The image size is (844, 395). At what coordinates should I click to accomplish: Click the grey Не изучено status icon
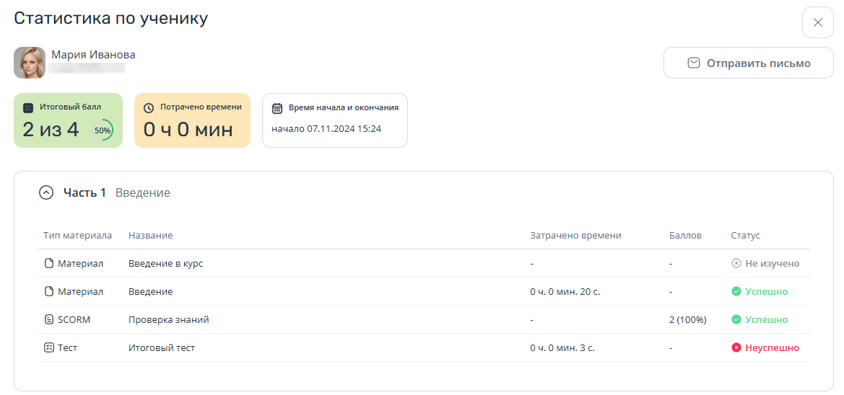(736, 263)
